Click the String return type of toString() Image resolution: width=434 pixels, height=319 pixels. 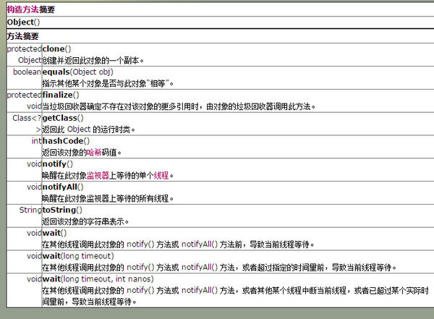click(30, 210)
